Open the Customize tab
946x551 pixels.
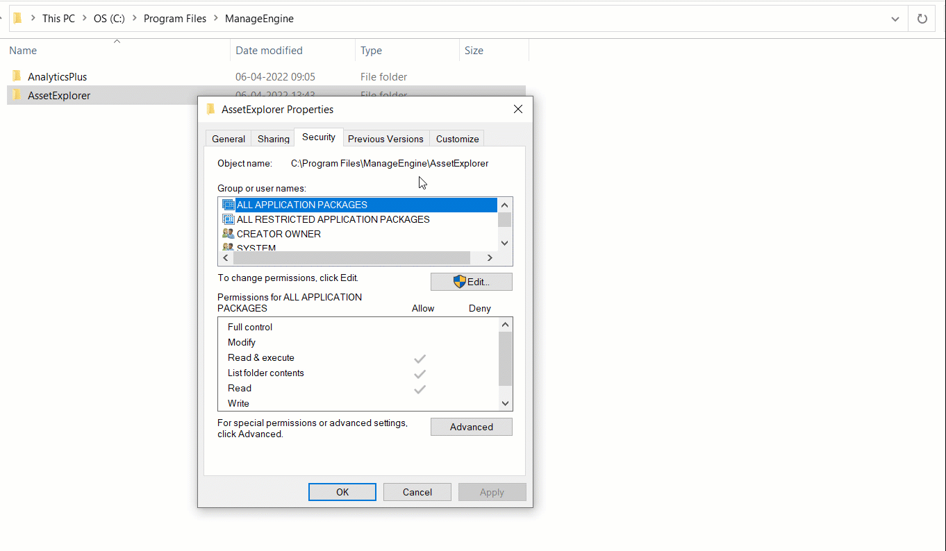tap(458, 139)
